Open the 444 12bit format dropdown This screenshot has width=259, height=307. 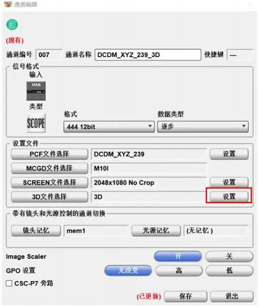point(109,127)
